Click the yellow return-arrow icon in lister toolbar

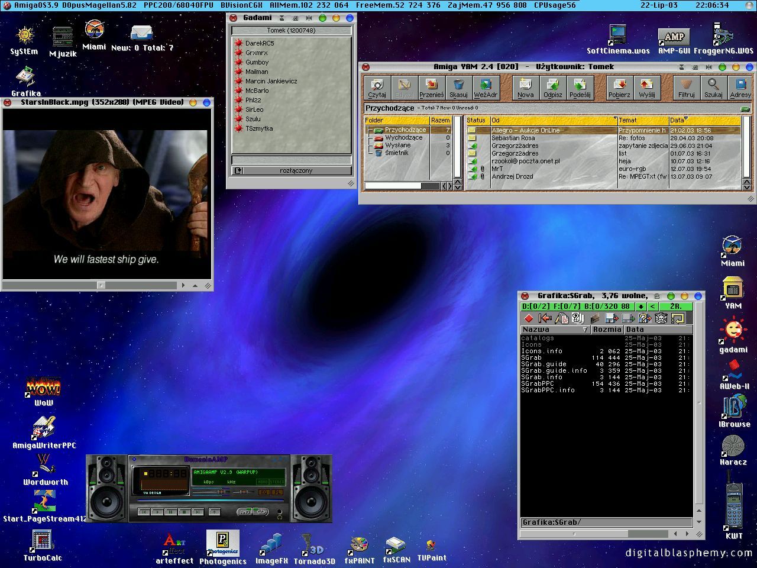pyautogui.click(x=678, y=318)
